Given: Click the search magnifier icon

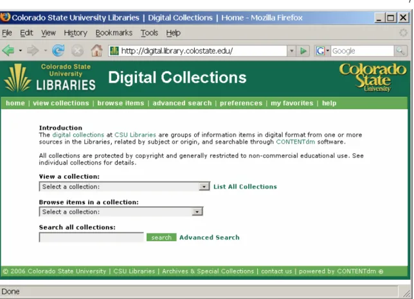Looking at the screenshot, I should point(401,51).
